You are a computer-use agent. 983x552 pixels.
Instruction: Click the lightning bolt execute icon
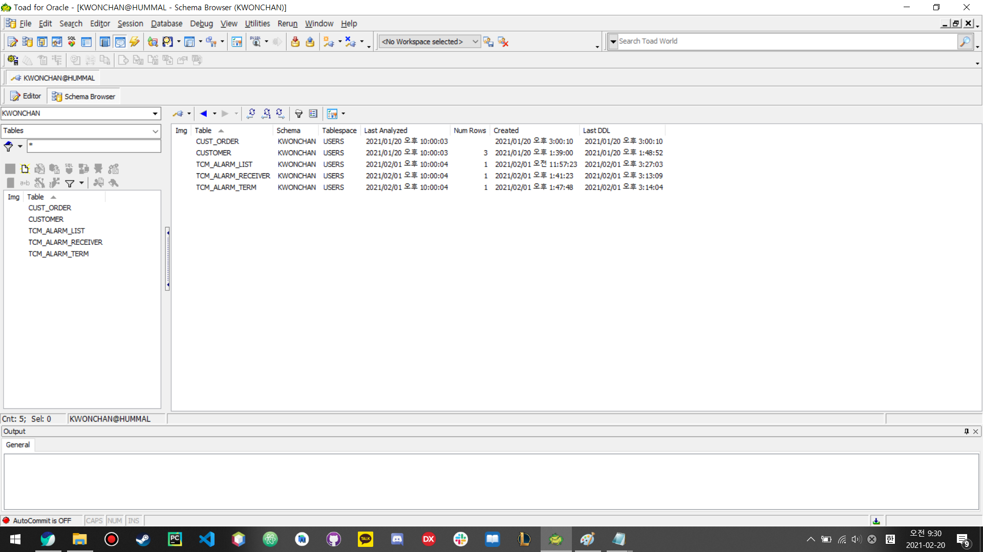135,42
